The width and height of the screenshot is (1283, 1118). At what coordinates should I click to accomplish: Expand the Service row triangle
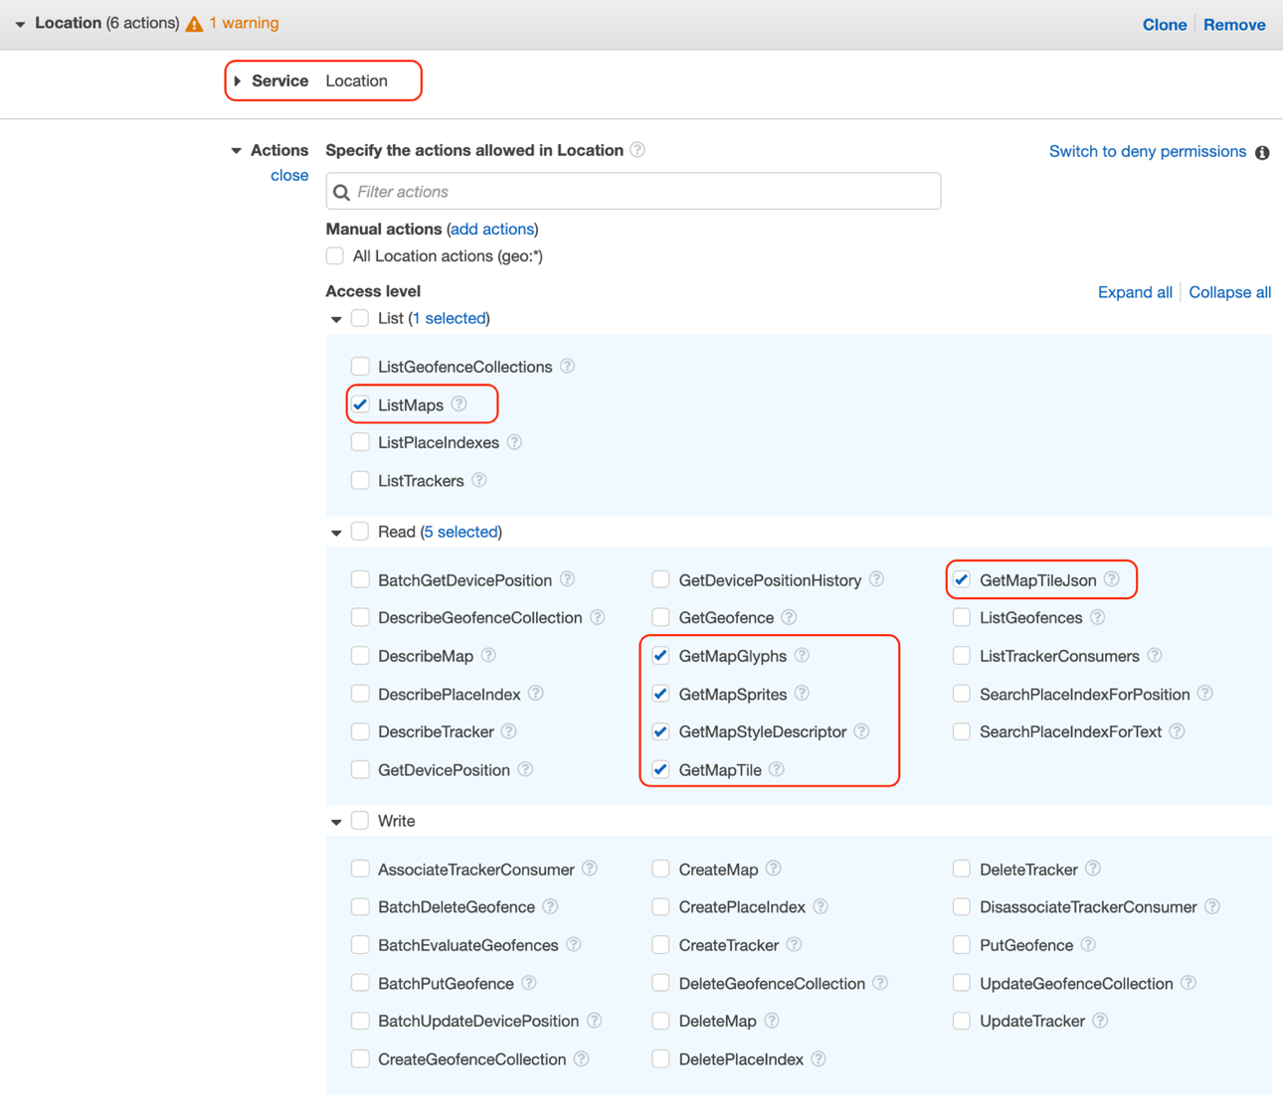tap(238, 80)
